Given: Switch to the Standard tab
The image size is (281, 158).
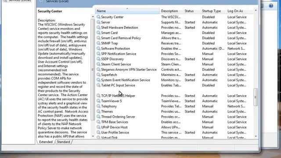Looking at the screenshot, I should 63,142.
